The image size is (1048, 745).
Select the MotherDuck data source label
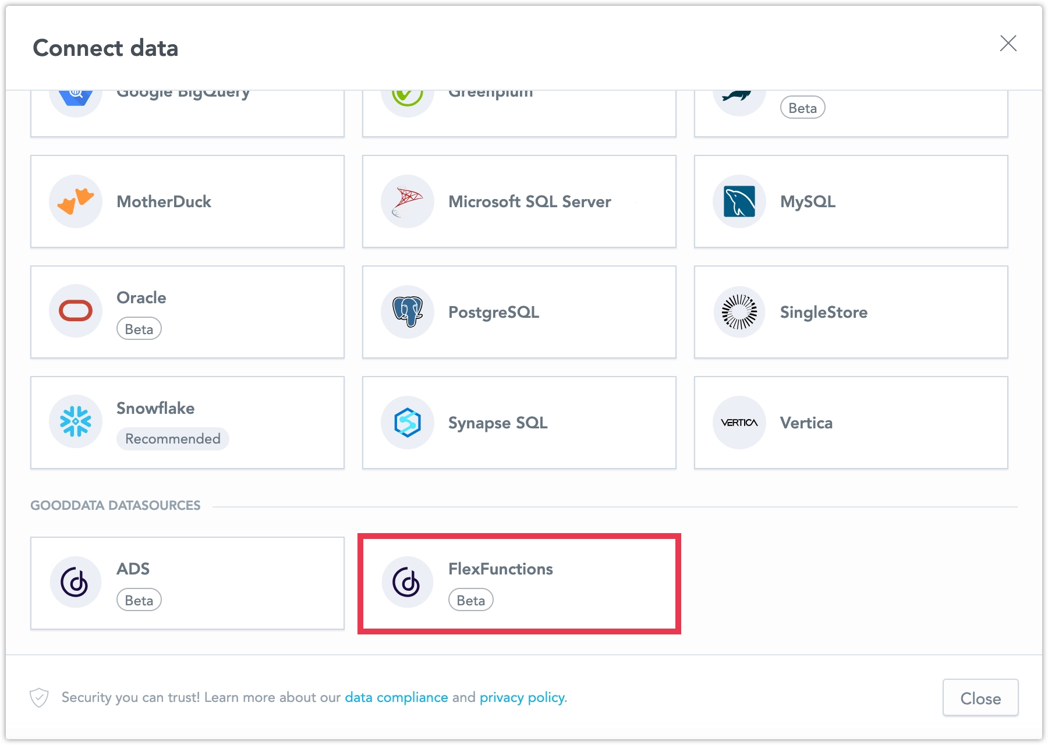coord(164,201)
